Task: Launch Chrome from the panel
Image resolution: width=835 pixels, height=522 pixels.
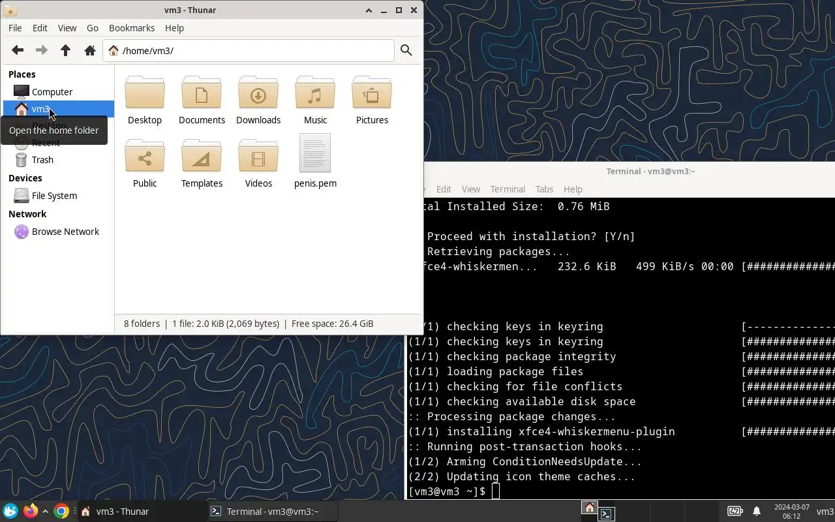Action: (61, 511)
